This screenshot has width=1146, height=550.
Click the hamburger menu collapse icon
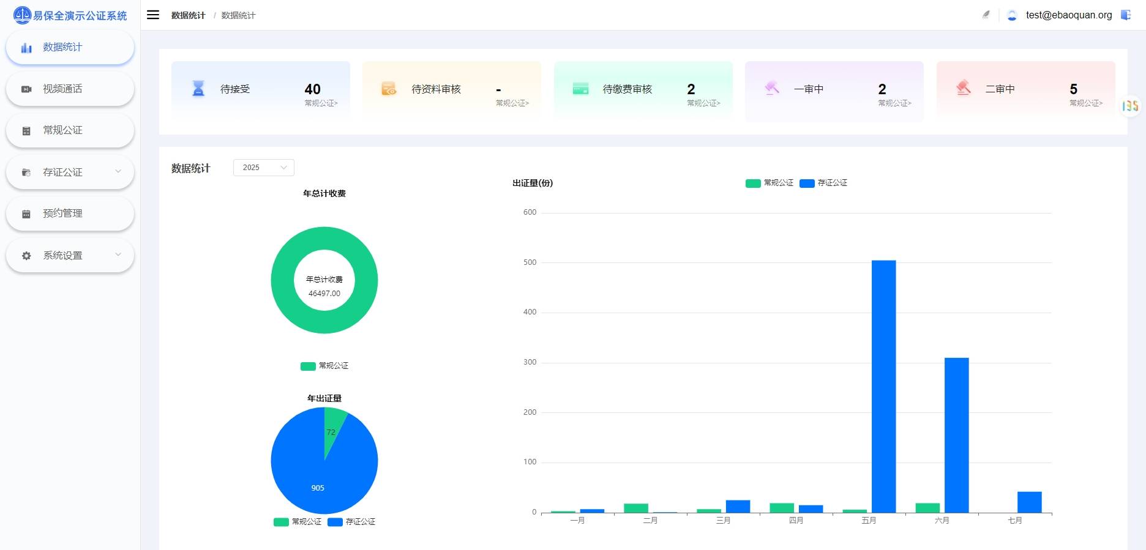pos(153,15)
